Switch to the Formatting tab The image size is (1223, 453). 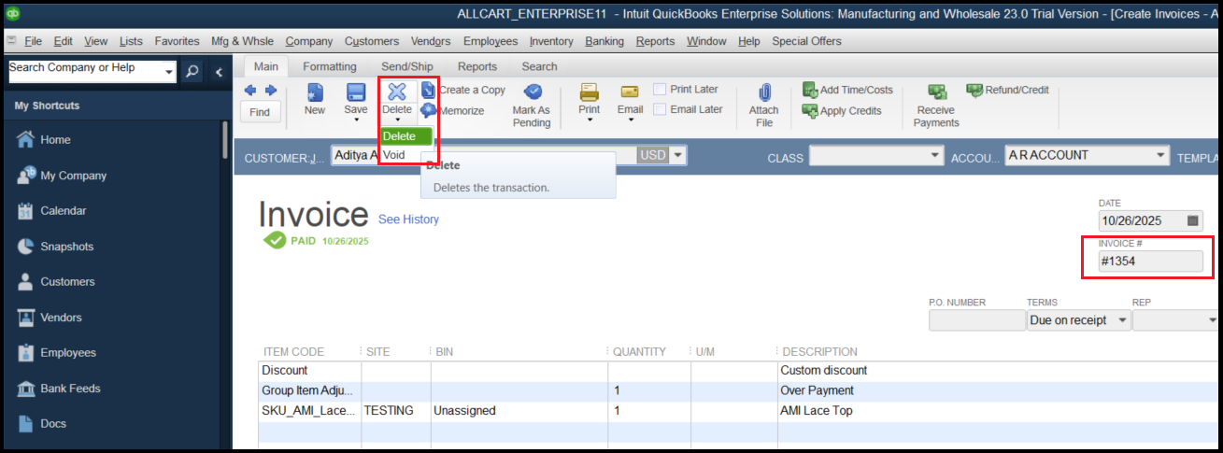[329, 66]
